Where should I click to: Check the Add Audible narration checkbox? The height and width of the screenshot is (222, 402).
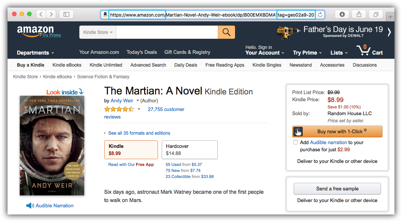tap(296, 143)
